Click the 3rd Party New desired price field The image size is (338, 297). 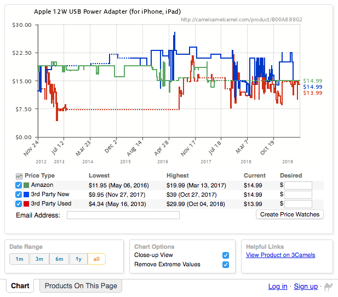298,195
